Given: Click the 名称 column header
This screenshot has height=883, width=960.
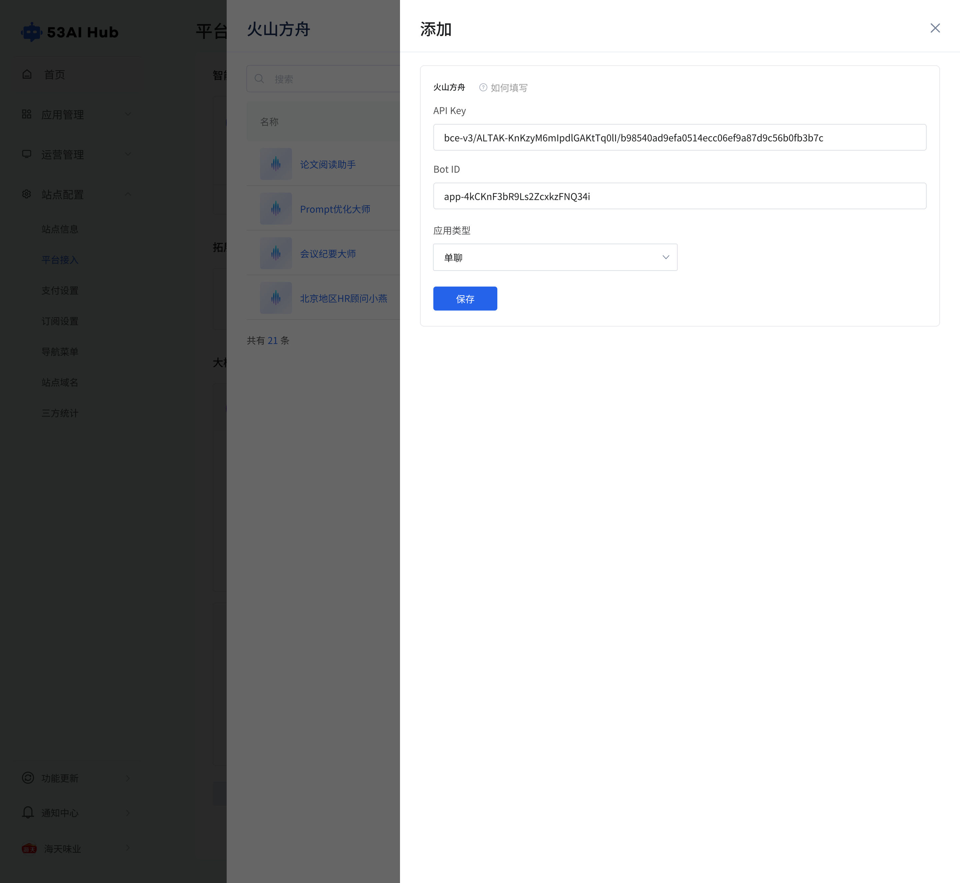Looking at the screenshot, I should click(x=269, y=122).
